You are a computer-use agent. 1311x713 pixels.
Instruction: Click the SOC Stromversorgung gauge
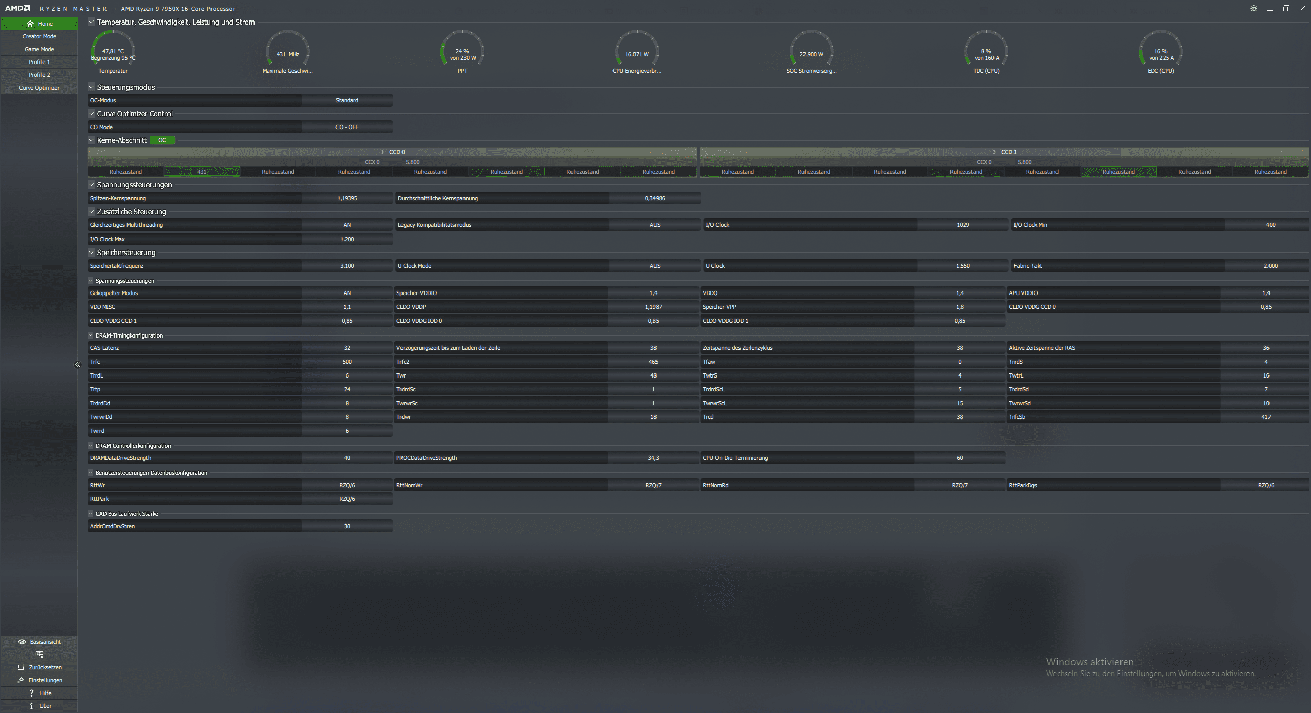click(812, 52)
